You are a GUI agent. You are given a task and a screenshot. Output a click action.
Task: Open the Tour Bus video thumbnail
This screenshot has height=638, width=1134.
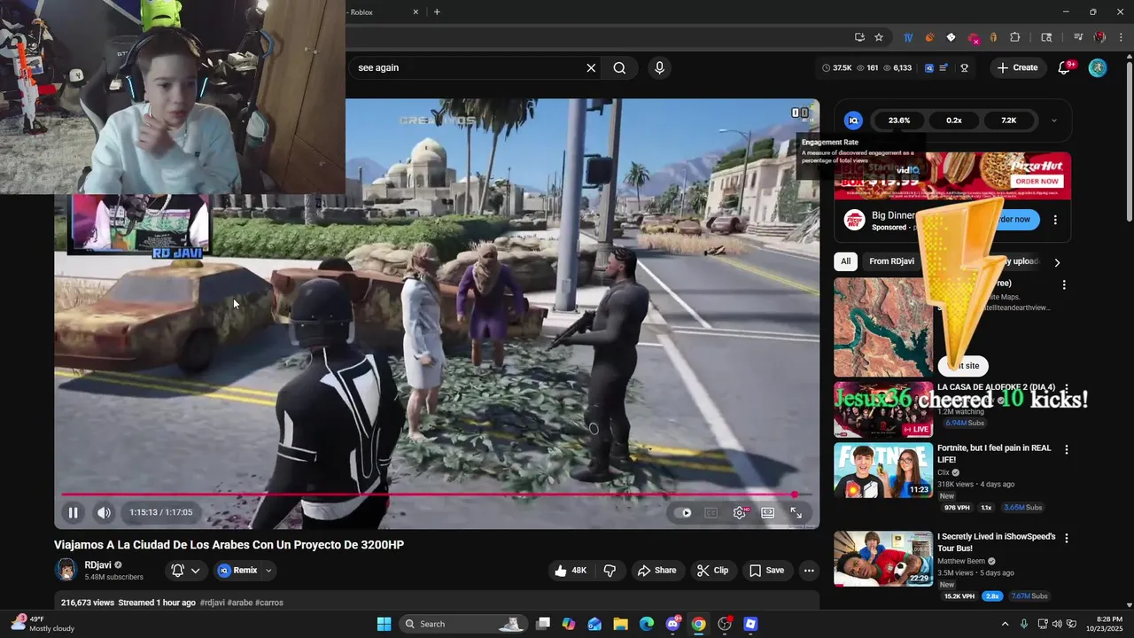[x=883, y=559]
